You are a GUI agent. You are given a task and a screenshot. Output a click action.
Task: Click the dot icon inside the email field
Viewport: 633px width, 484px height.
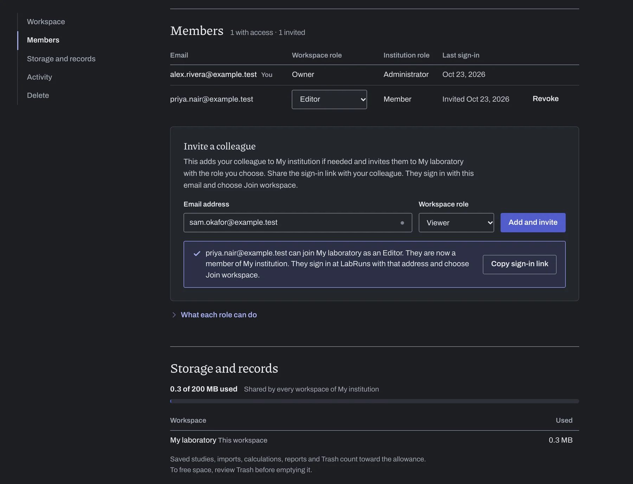(402, 223)
